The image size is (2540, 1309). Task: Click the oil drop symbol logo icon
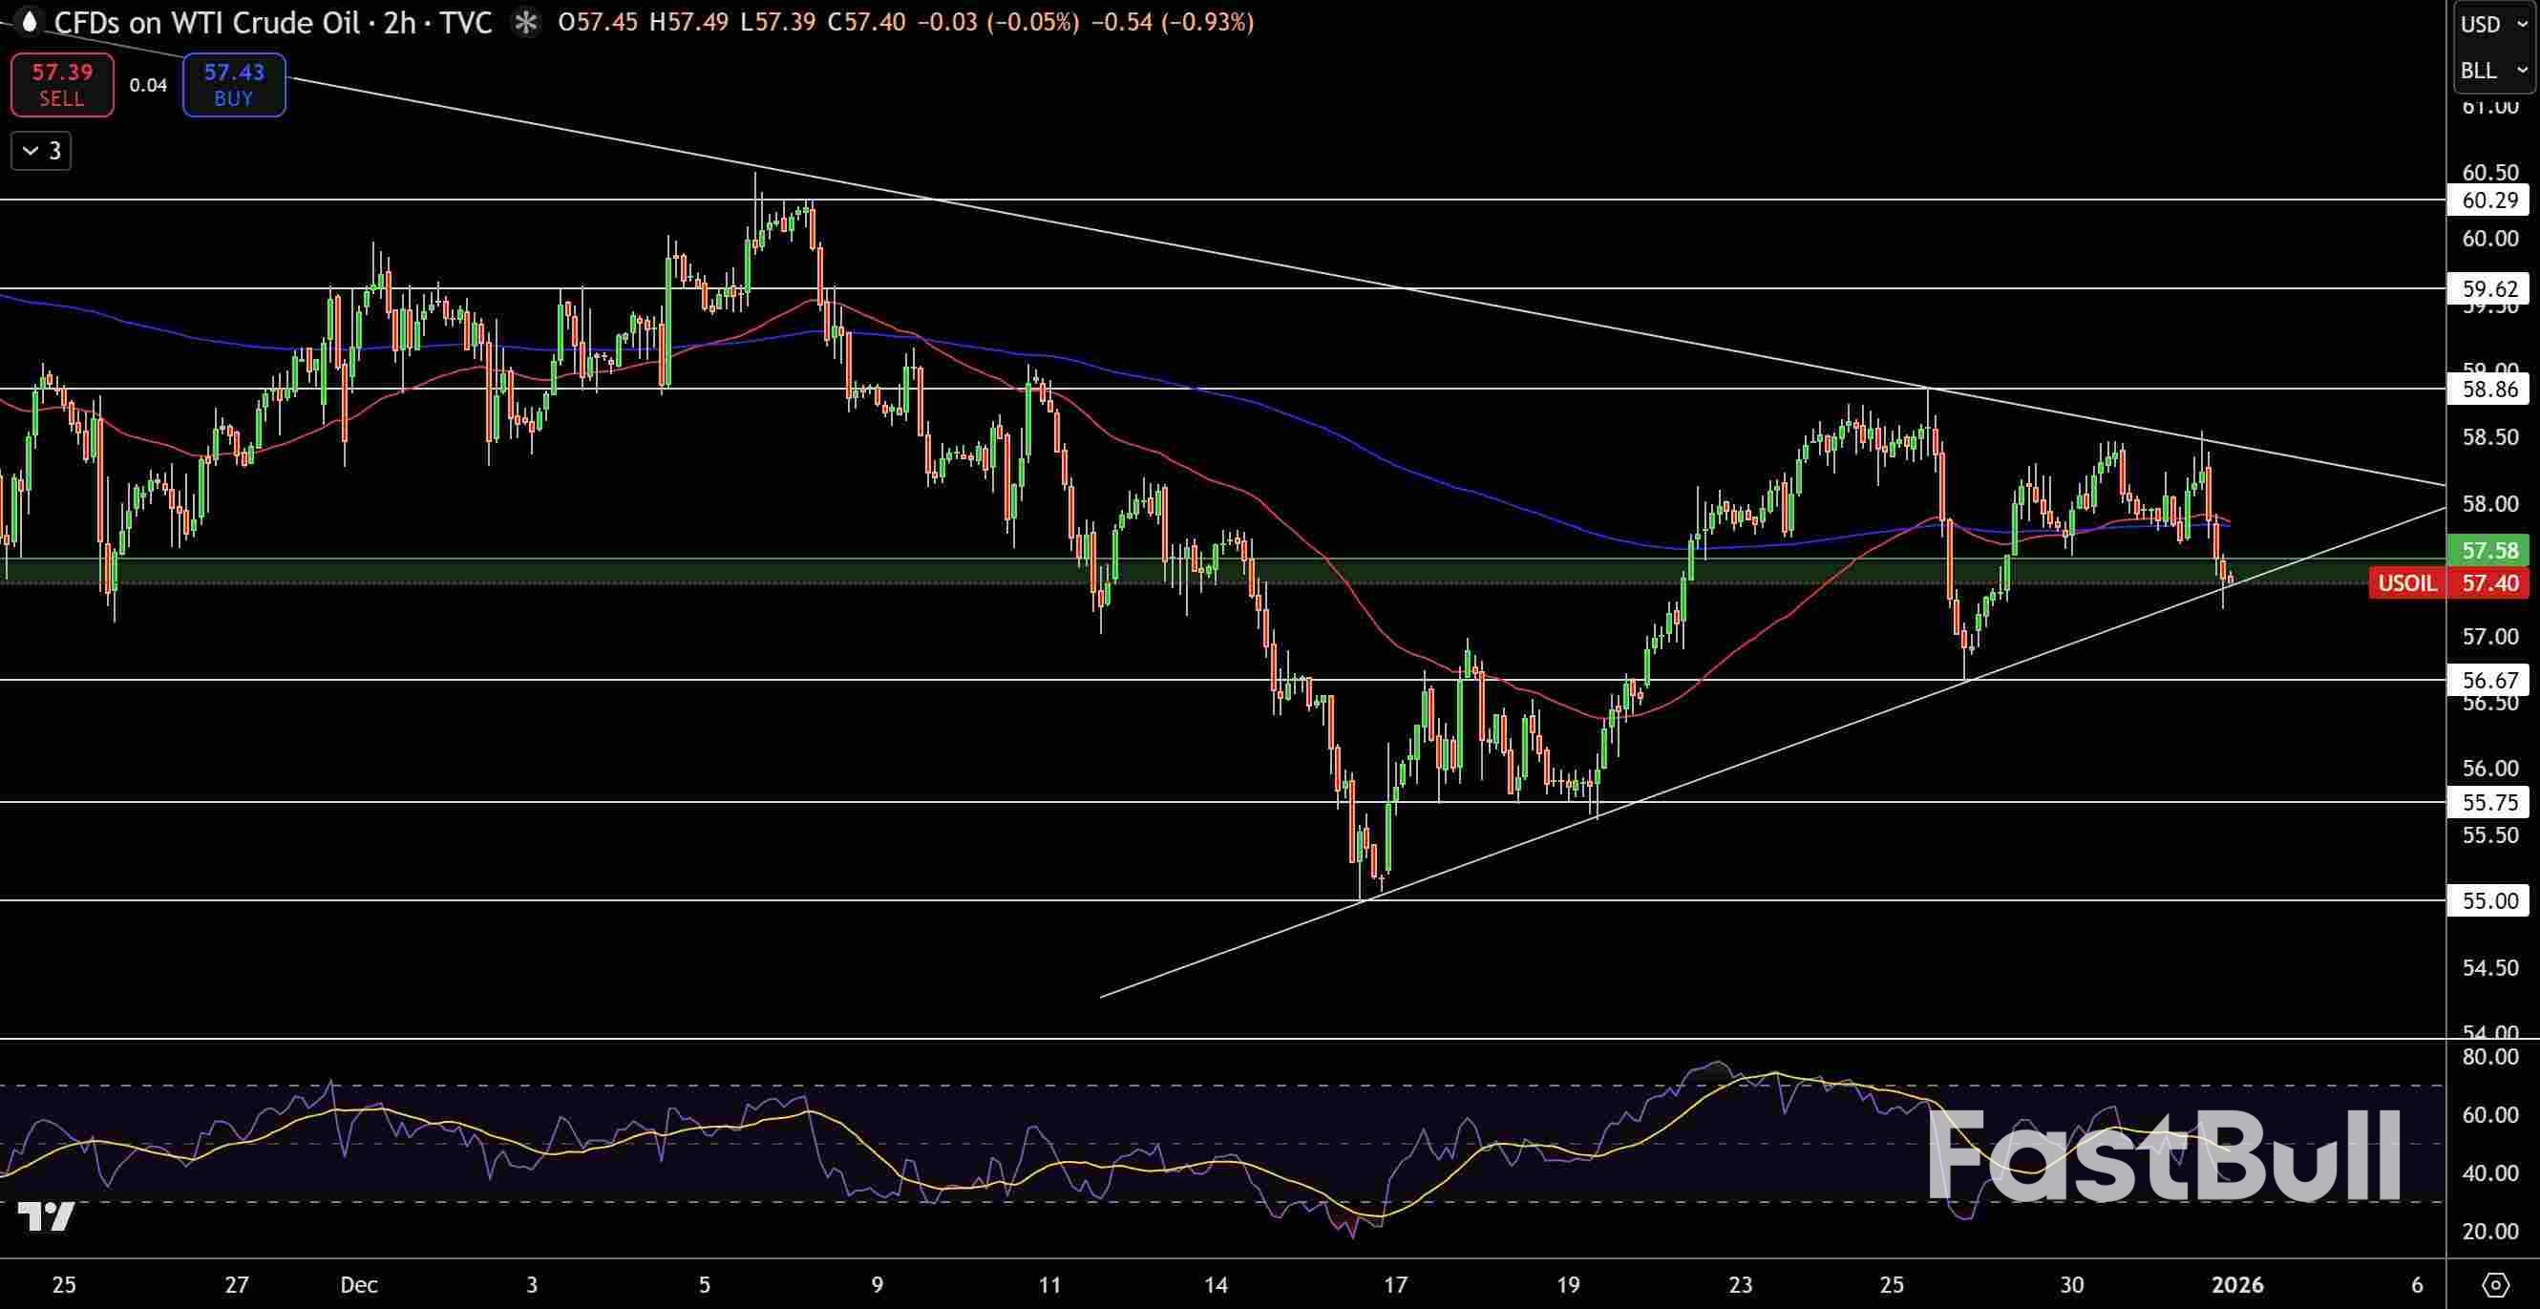[x=28, y=22]
